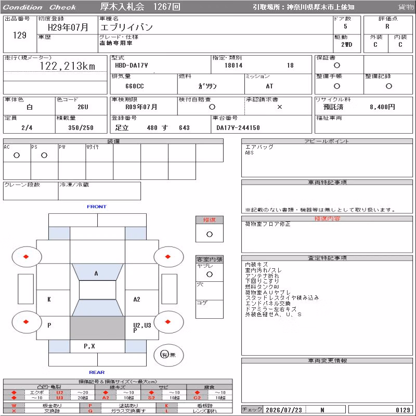Click the repair note 荷物室フロア修正
This screenshot has width=416, height=416.
tap(268, 224)
